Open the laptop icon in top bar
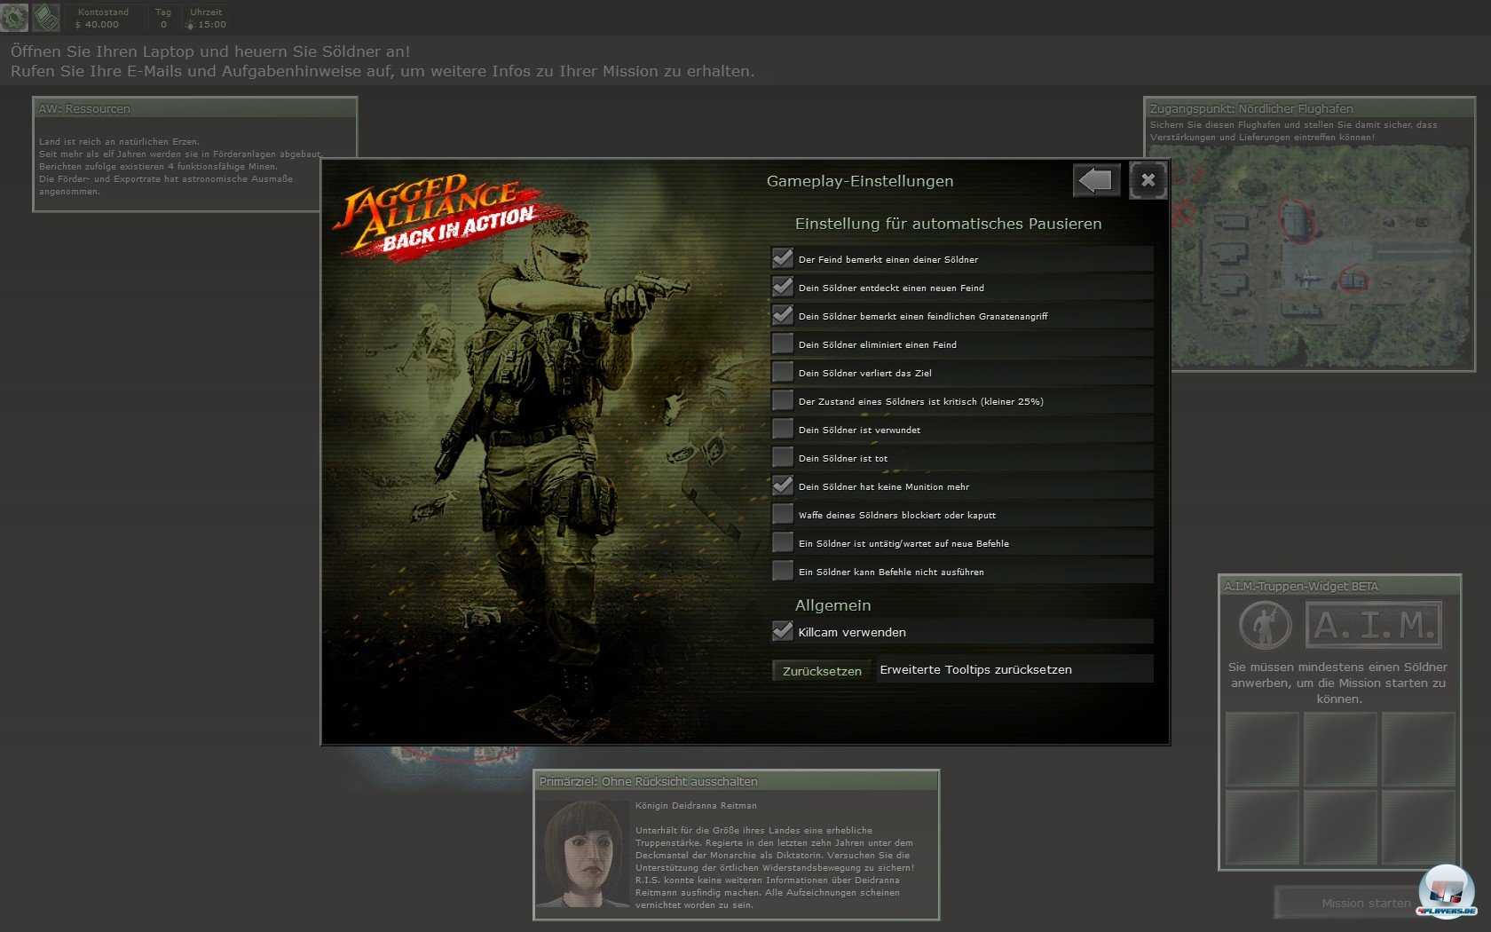The image size is (1491, 932). point(45,17)
